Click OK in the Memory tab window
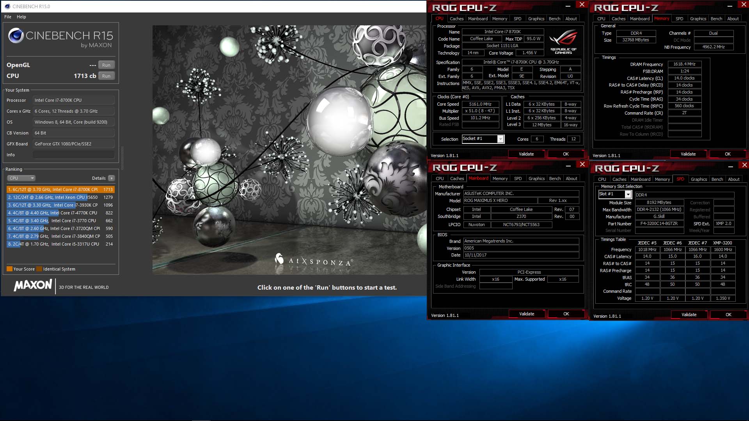This screenshot has width=749, height=421. point(728,154)
